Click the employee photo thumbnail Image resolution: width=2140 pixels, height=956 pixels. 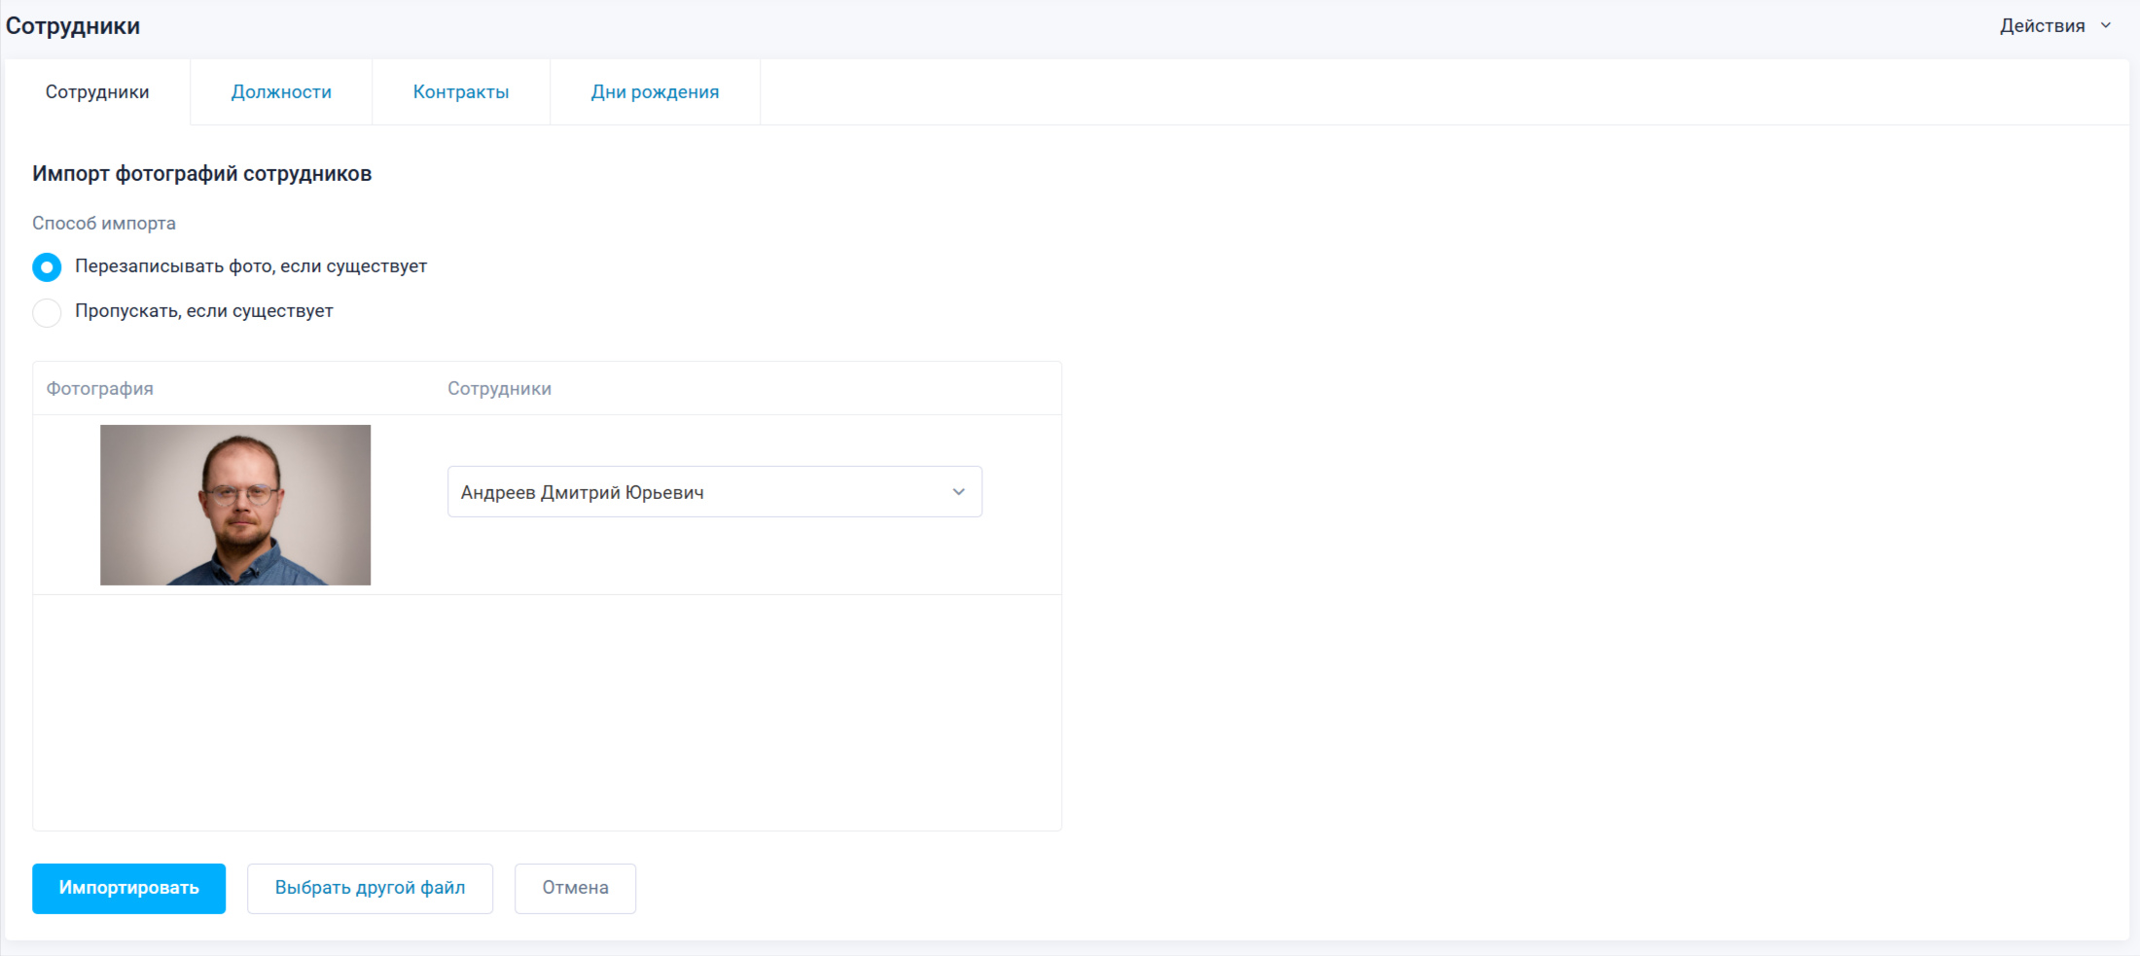pyautogui.click(x=235, y=505)
